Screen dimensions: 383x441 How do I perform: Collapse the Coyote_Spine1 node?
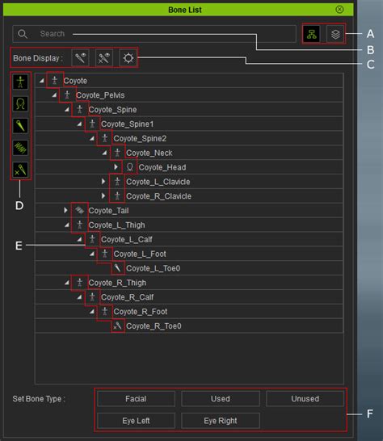coord(79,124)
